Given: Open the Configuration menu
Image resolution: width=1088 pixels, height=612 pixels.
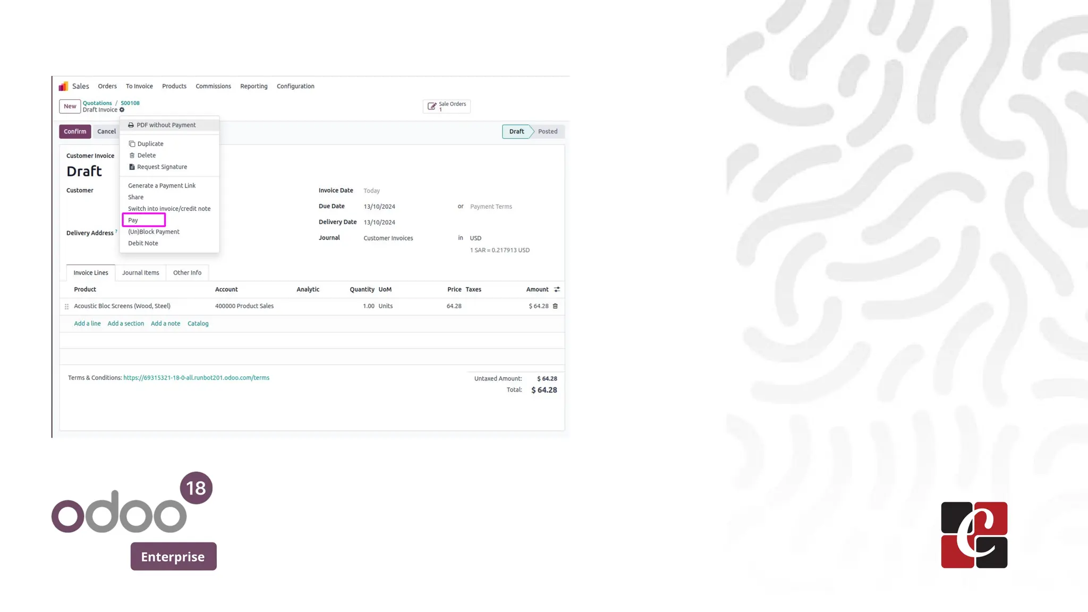Looking at the screenshot, I should [x=295, y=86].
